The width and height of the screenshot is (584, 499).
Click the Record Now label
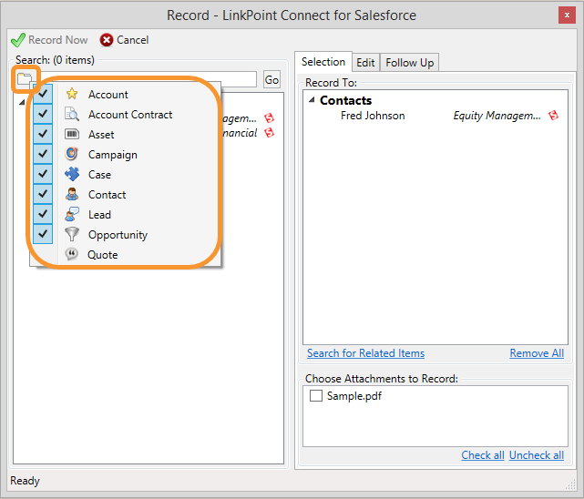[58, 40]
